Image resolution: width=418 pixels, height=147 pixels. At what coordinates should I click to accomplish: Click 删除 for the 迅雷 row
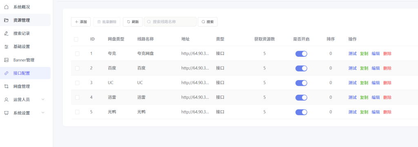tap(387, 98)
